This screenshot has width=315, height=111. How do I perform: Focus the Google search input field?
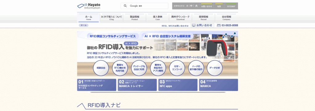click(x=144, y=6)
